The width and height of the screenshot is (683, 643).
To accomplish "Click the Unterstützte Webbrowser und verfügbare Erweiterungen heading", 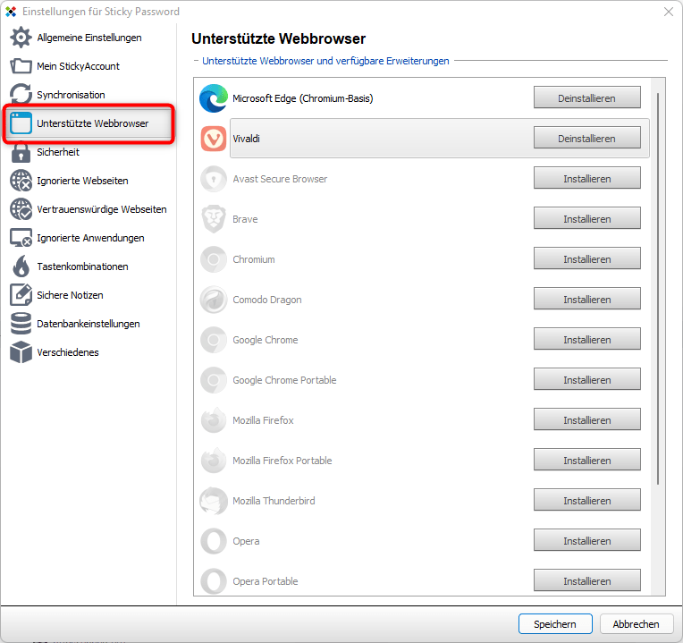I will 325,61.
